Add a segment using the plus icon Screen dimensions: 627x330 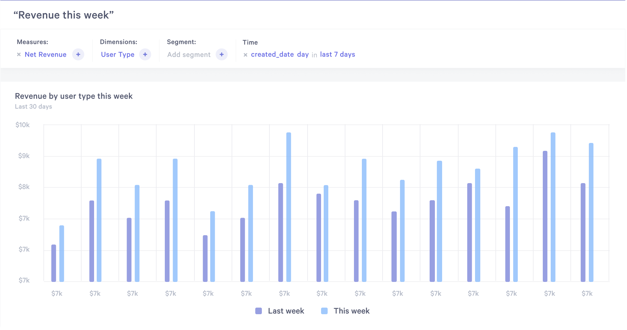click(222, 54)
